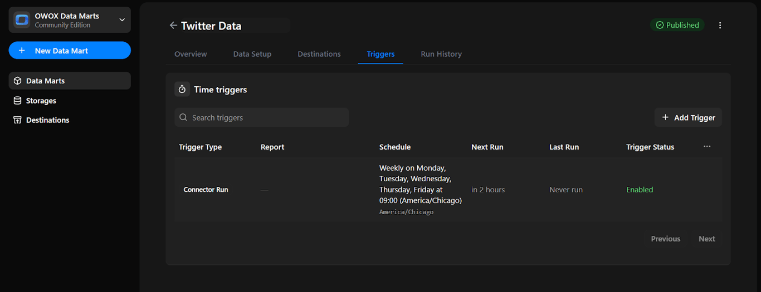Select the Connector Run trigger row
The image size is (761, 292).
tap(448, 190)
